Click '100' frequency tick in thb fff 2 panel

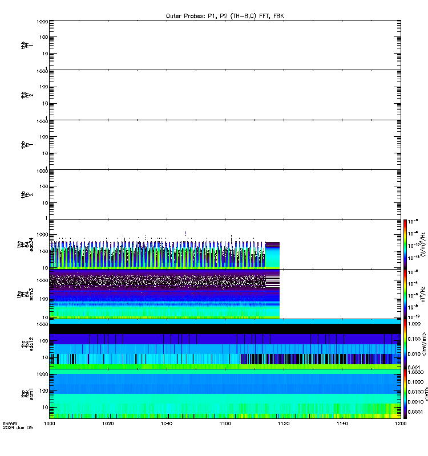pos(44,87)
